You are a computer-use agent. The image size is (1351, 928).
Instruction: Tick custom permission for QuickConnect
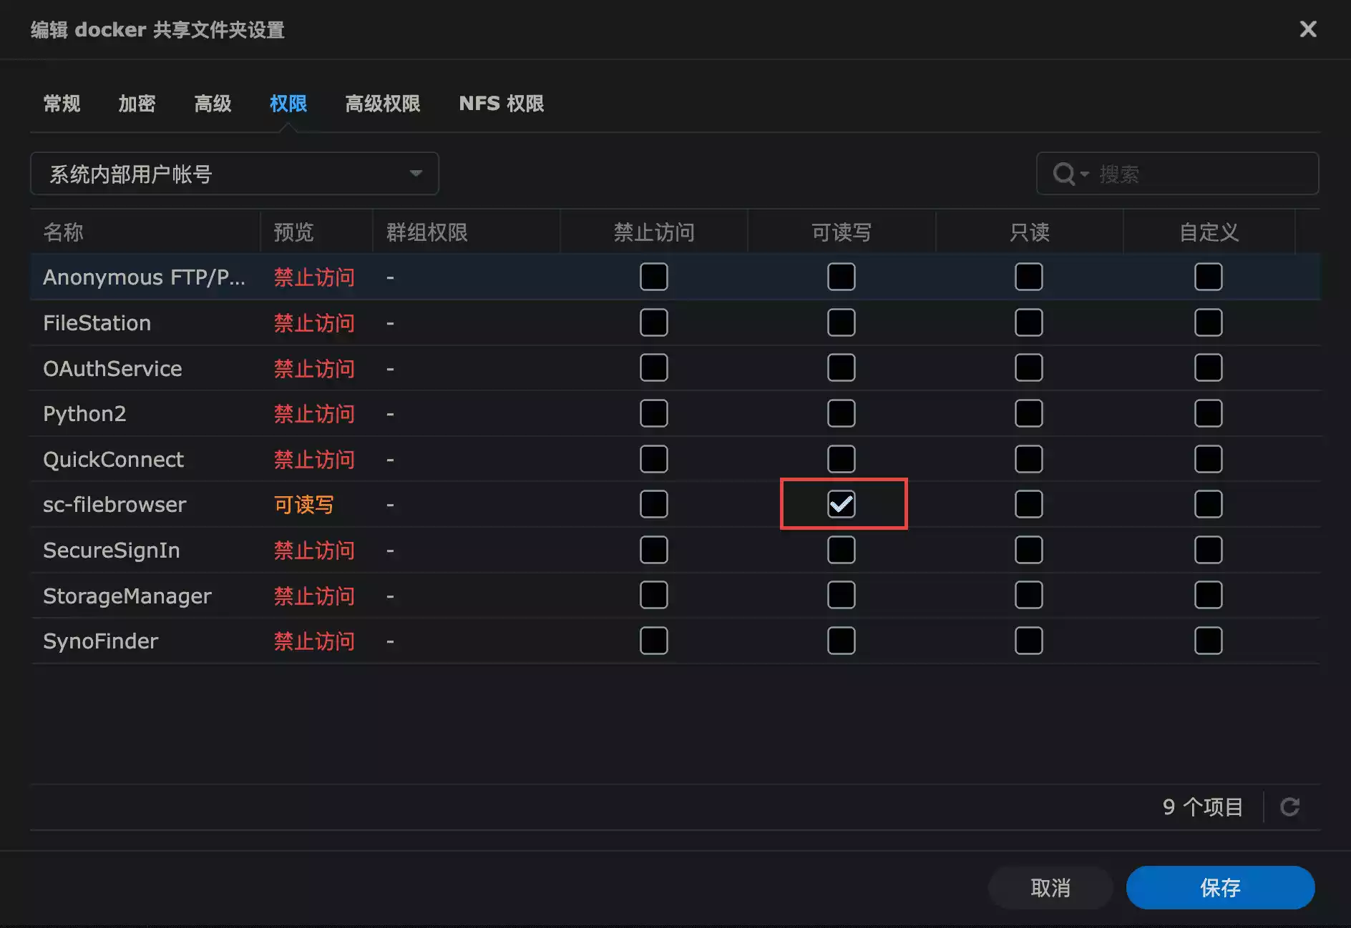(1208, 460)
